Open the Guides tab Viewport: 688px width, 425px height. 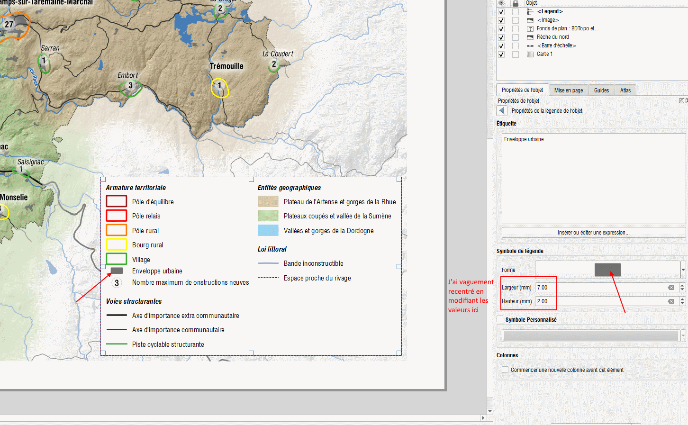click(x=602, y=90)
